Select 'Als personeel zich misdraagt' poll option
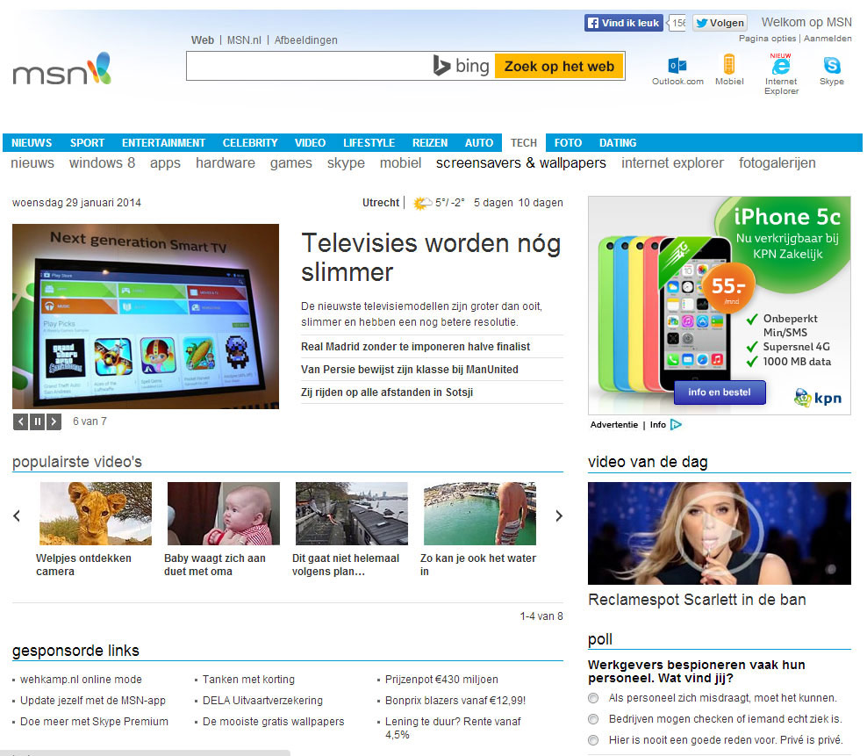This screenshot has height=756, width=867. tap(593, 698)
